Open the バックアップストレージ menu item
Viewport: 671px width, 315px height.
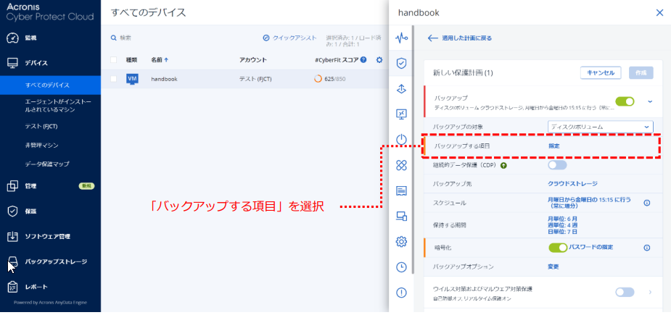[56, 261]
